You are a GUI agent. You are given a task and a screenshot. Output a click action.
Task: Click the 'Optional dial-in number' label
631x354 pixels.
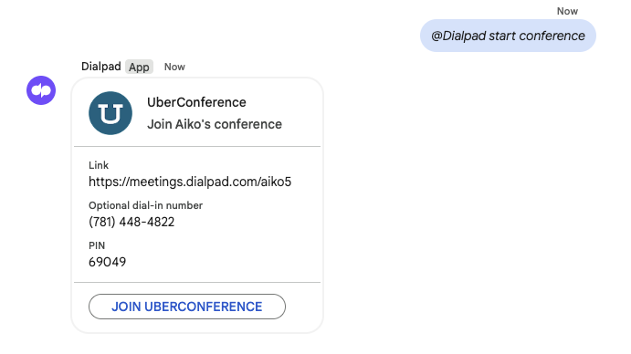[x=146, y=205]
